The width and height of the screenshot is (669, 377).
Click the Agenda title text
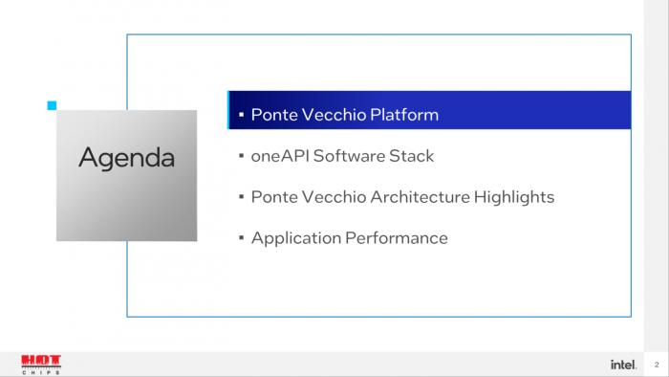[x=127, y=158]
